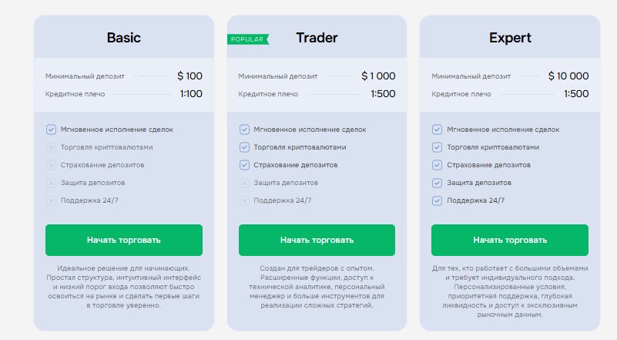The height and width of the screenshot is (340, 617).
Task: Toggle Expert's Торговля криптовалютами checkbox
Action: (x=437, y=147)
